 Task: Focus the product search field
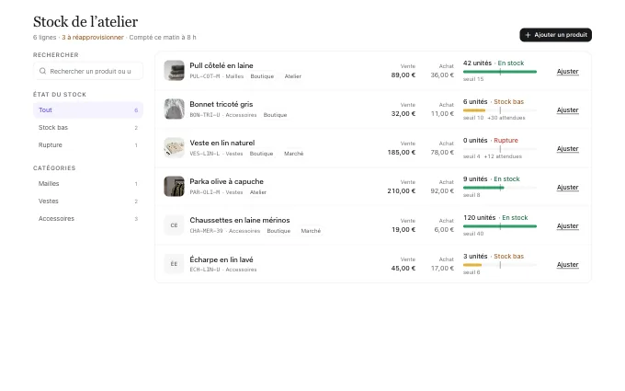(88, 71)
